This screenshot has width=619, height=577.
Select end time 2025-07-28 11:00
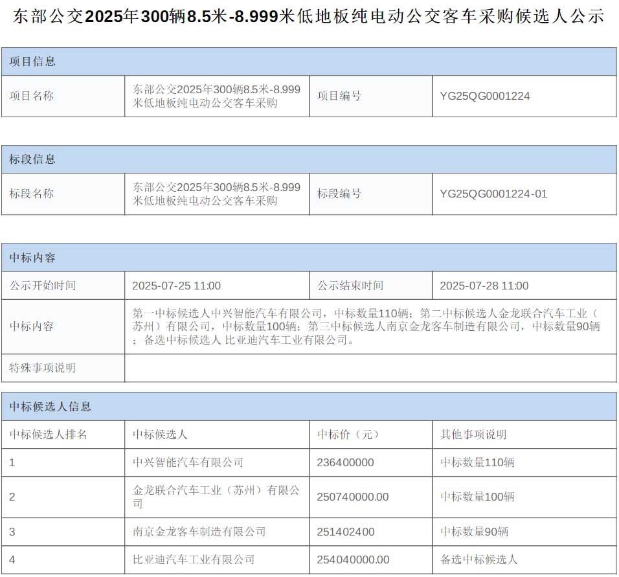484,286
